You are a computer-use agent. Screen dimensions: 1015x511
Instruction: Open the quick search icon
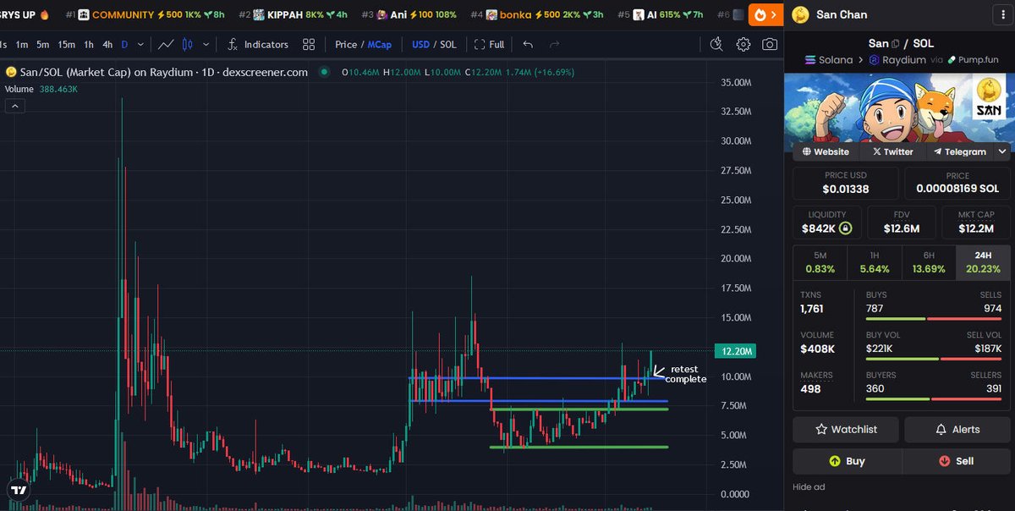pyautogui.click(x=716, y=44)
